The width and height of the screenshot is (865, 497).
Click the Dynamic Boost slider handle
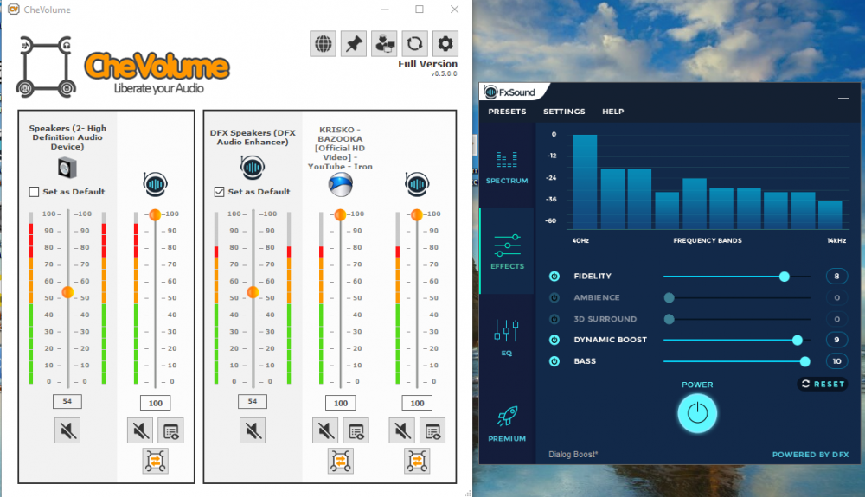[x=798, y=341]
